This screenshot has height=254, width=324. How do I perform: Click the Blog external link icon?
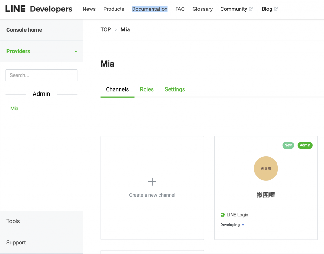tap(276, 9)
